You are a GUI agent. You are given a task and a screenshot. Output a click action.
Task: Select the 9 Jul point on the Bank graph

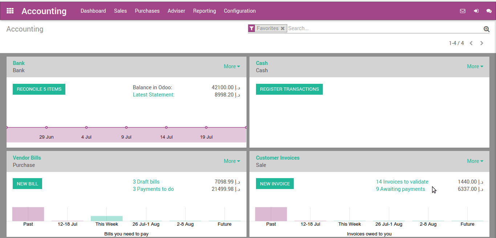126,128
